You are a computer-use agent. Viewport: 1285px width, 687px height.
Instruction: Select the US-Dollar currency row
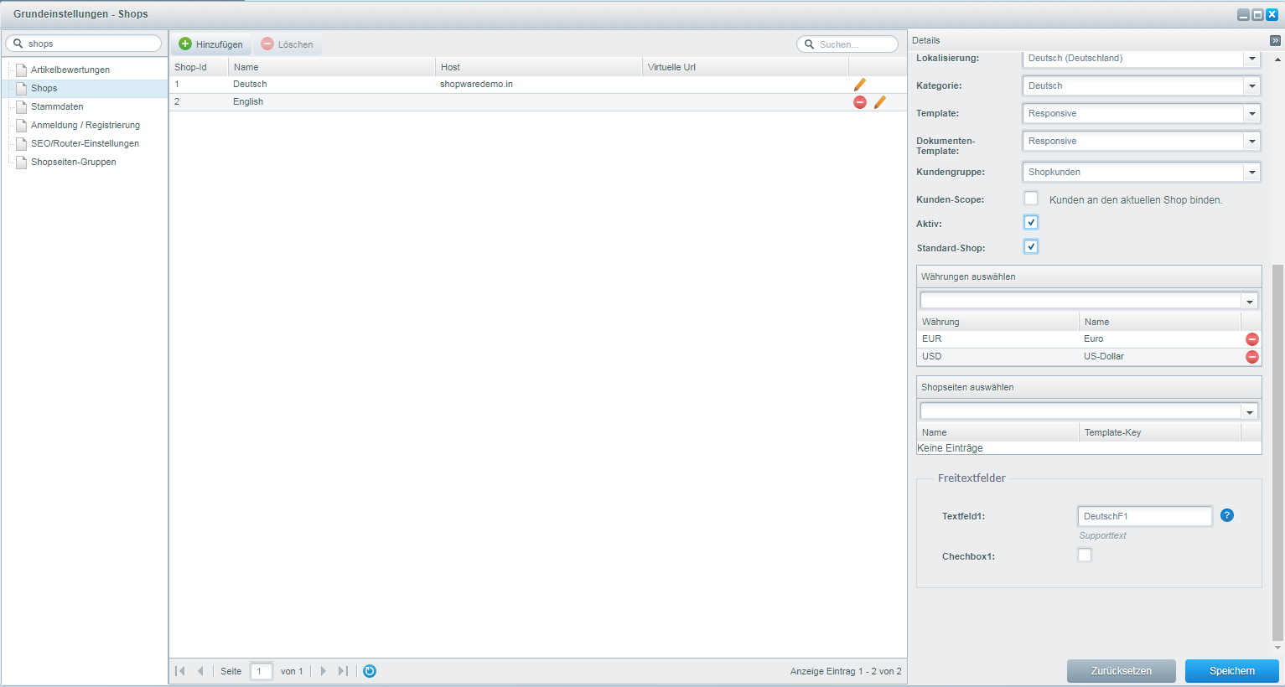[1089, 357]
